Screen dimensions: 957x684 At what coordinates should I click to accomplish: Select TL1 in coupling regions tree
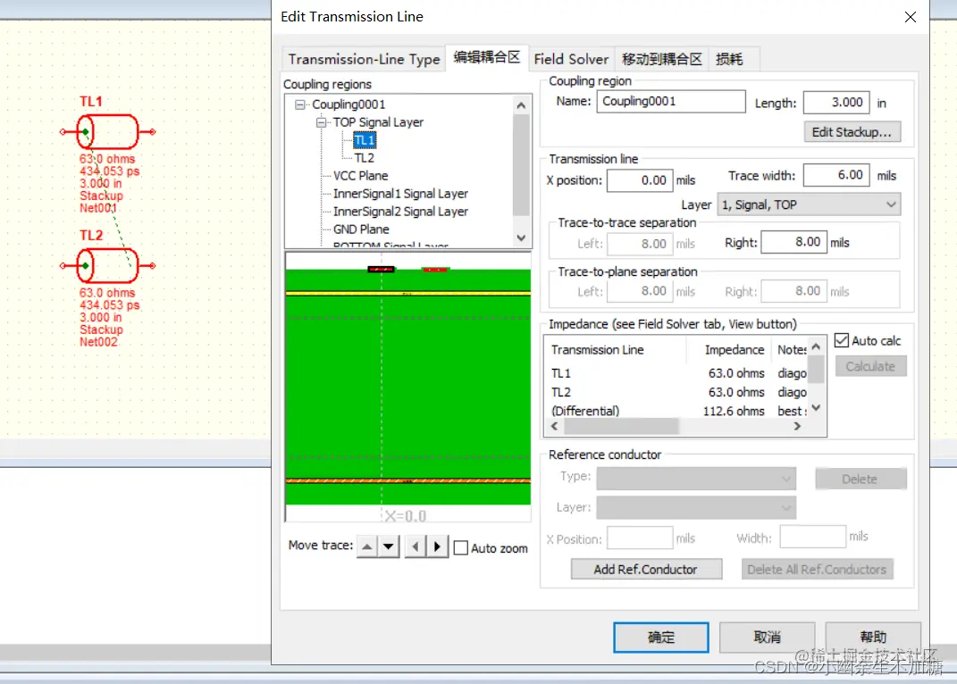click(365, 140)
